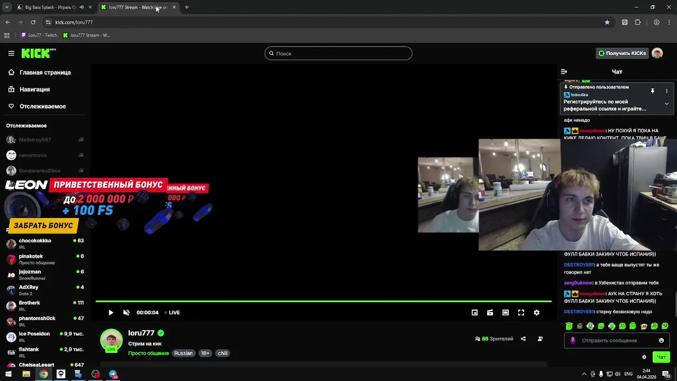The width and height of the screenshot is (677, 381).
Task: Open Ice Poseidon channel
Action: tap(45, 337)
